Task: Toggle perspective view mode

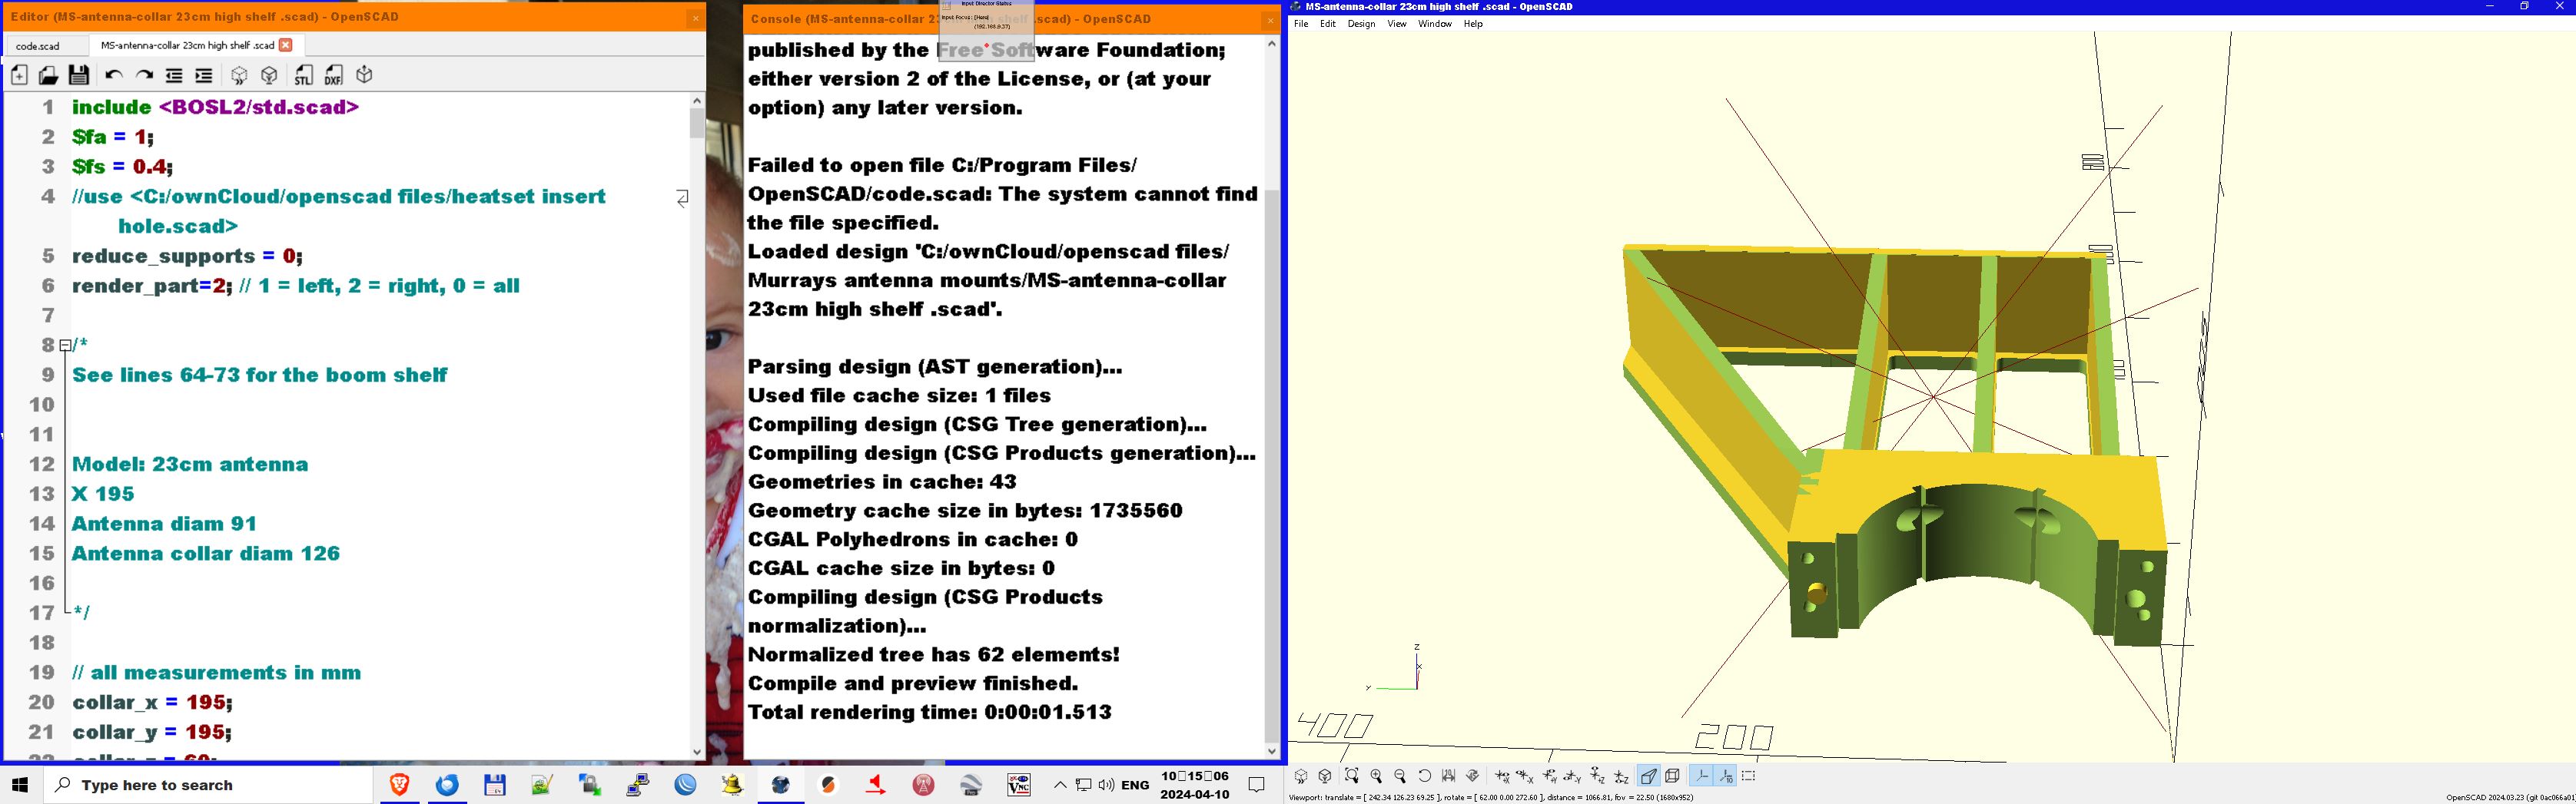Action: (1649, 776)
